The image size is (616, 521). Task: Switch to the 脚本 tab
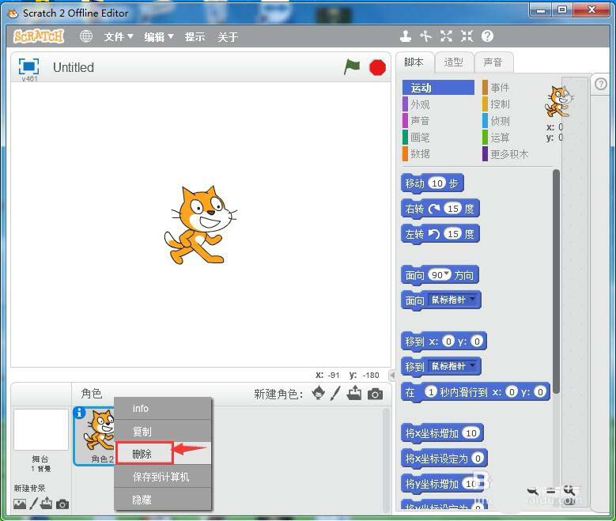[414, 62]
